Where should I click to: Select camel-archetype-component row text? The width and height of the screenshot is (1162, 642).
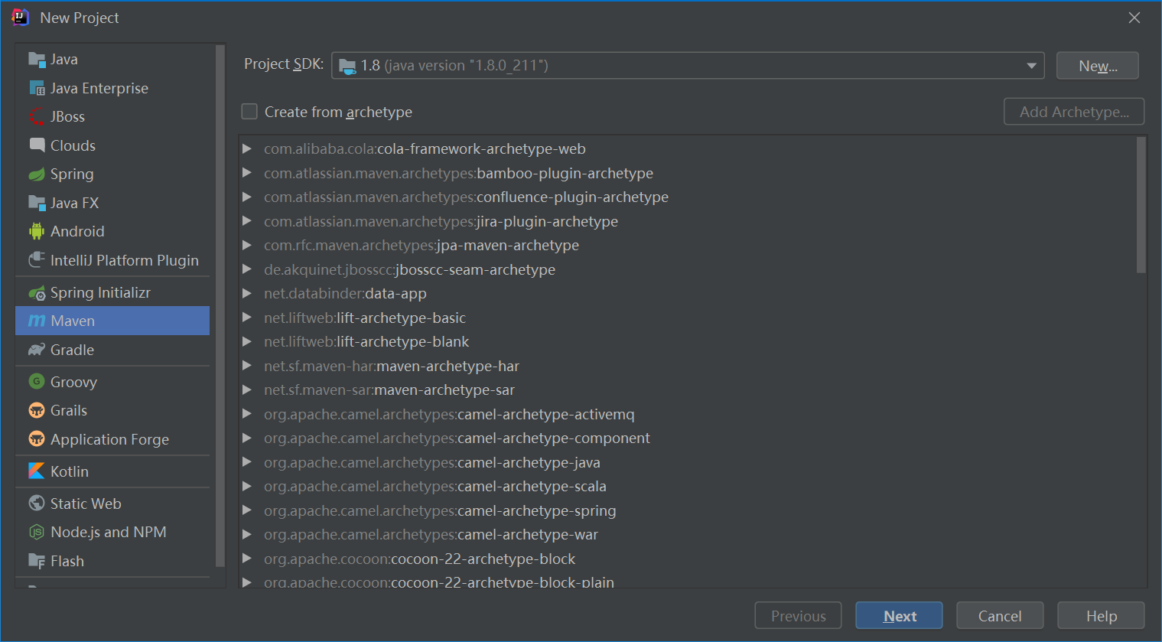[x=457, y=438]
